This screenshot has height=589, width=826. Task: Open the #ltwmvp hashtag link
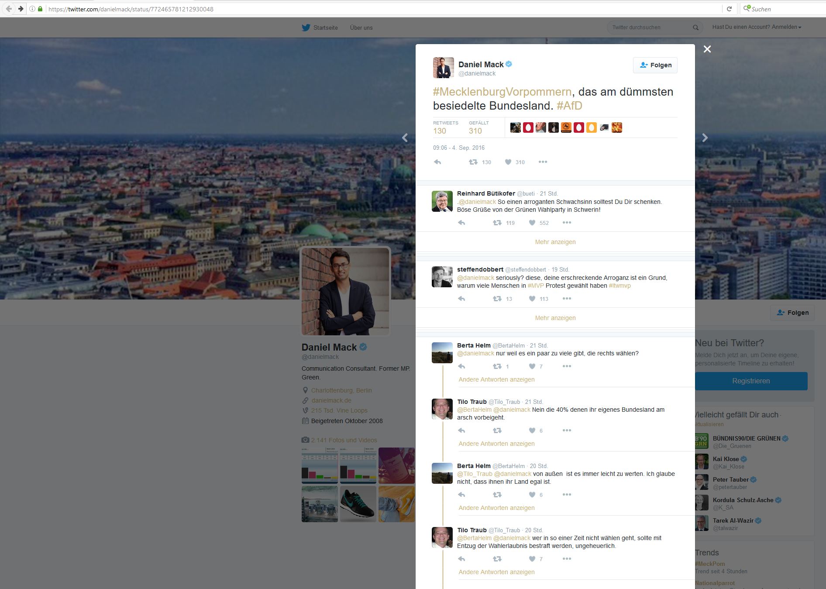coord(620,286)
